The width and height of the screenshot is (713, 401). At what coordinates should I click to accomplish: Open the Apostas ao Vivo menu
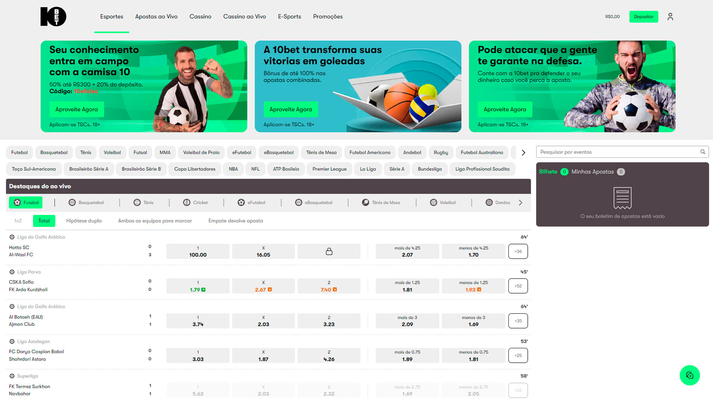coord(156,17)
